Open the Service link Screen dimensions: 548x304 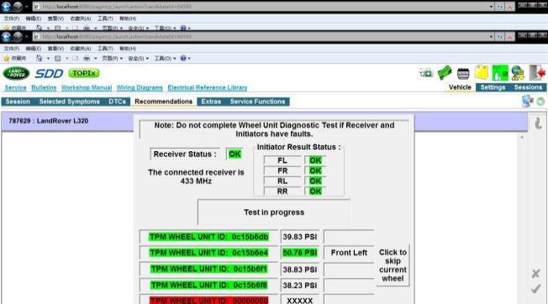pos(15,87)
